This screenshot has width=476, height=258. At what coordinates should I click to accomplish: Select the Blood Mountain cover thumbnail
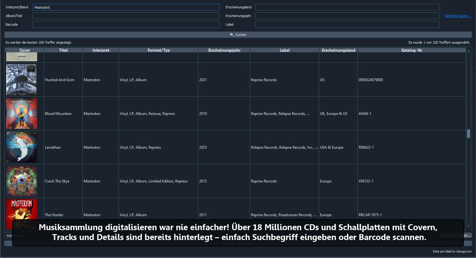click(x=21, y=113)
